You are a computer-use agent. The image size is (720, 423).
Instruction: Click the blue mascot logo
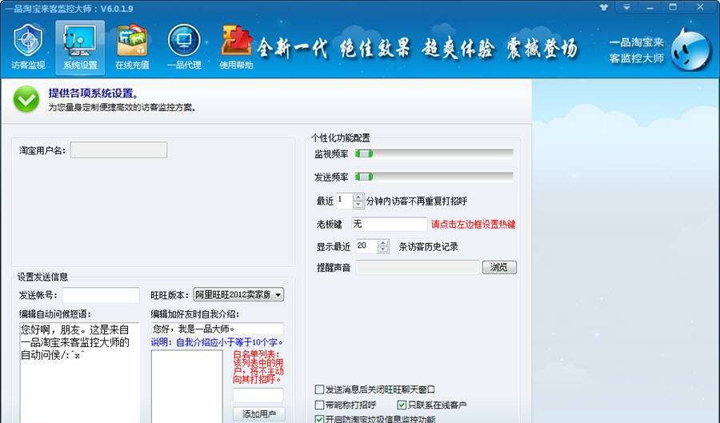coord(691,50)
